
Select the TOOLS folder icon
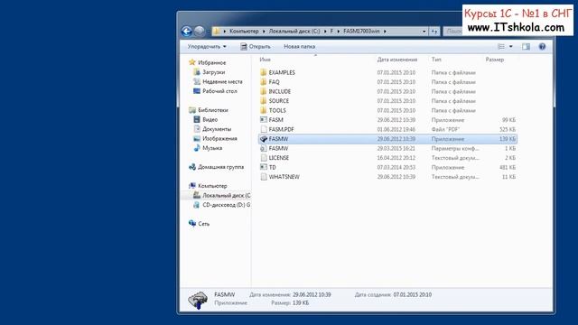point(263,110)
